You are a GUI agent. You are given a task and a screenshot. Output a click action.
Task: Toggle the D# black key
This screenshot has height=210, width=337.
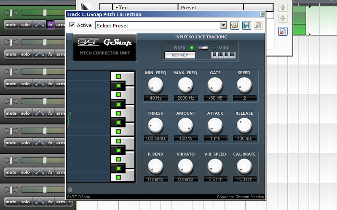(119, 150)
